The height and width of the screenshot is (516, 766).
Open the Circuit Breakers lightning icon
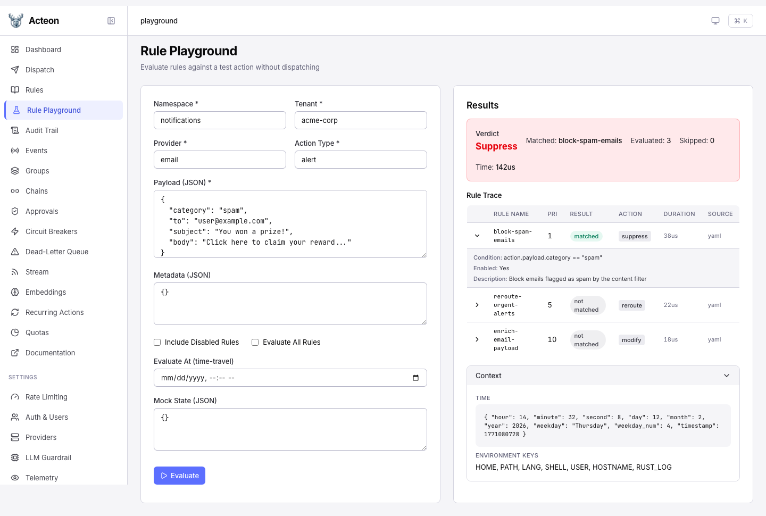pyautogui.click(x=15, y=231)
